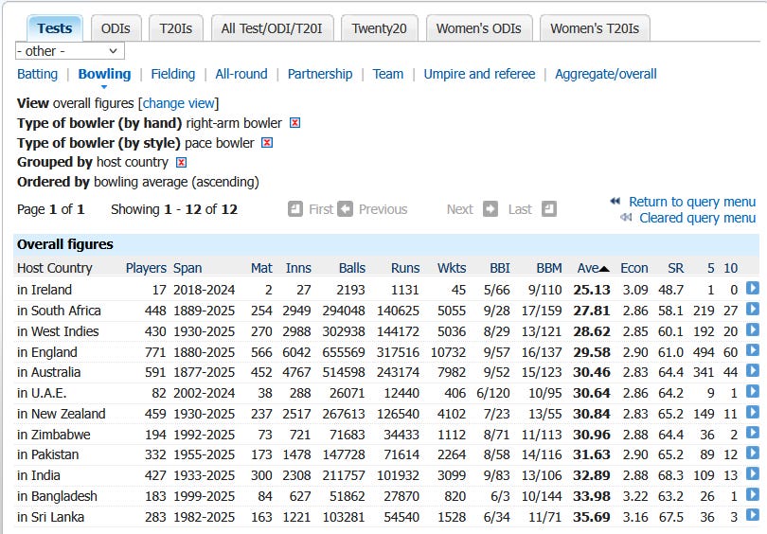Sort by the Balls column header

pos(352,268)
